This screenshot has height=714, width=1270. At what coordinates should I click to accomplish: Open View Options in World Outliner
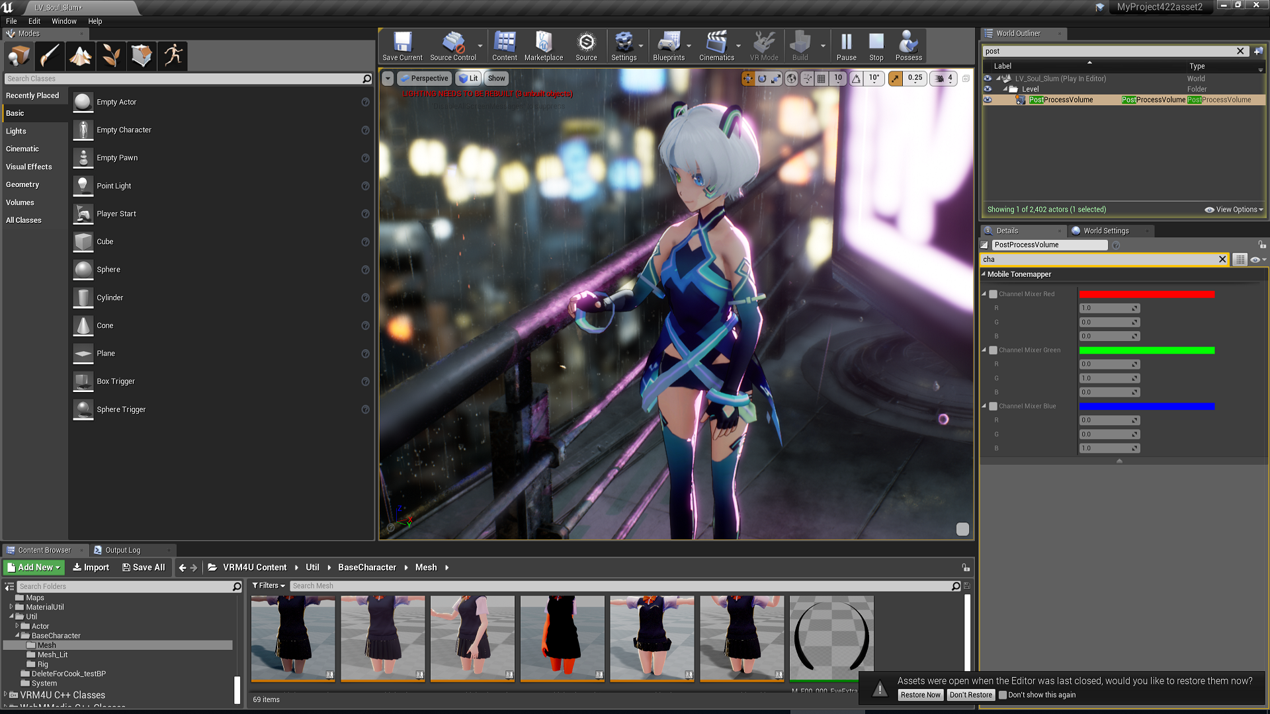point(1234,210)
